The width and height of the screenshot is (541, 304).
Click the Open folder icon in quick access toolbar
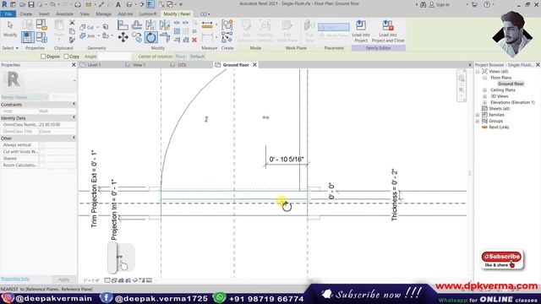23,4
